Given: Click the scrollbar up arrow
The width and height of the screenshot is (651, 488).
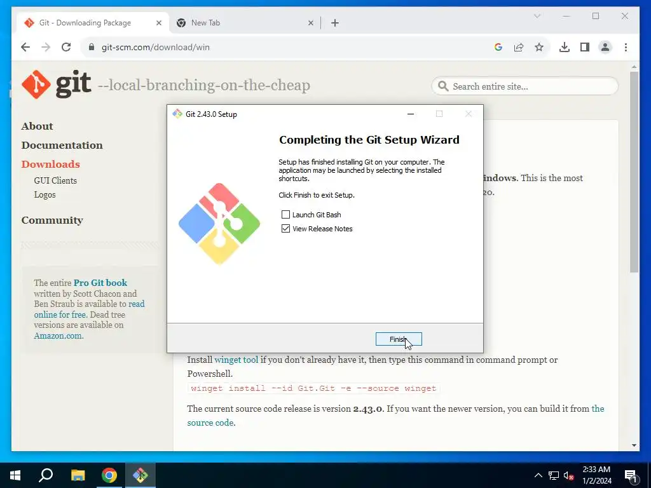Looking at the screenshot, I should [x=634, y=67].
